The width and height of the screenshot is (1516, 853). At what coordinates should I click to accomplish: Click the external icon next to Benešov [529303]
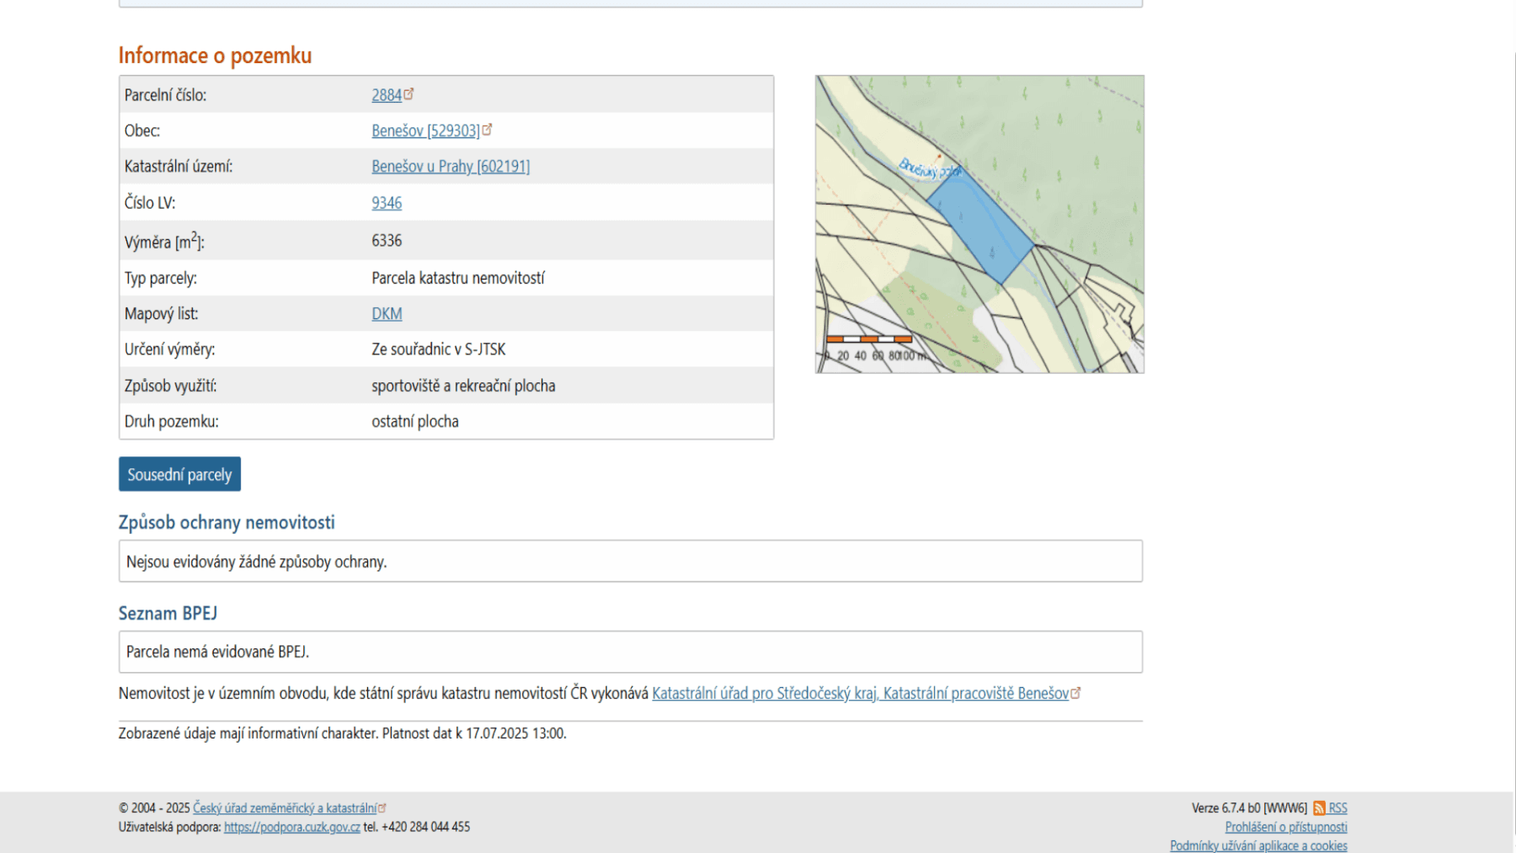tap(487, 130)
